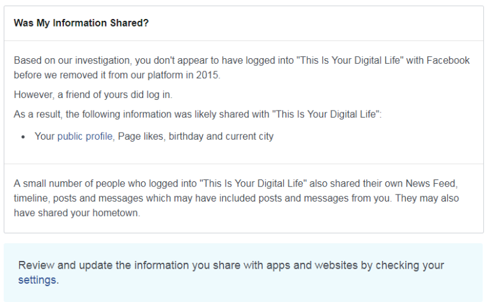487x302 pixels.
Task: Click the 'As a result, the following information' line
Action: 198,114
